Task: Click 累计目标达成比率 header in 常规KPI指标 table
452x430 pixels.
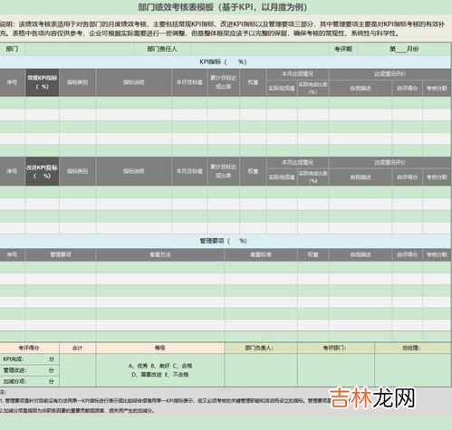Action: click(x=224, y=82)
